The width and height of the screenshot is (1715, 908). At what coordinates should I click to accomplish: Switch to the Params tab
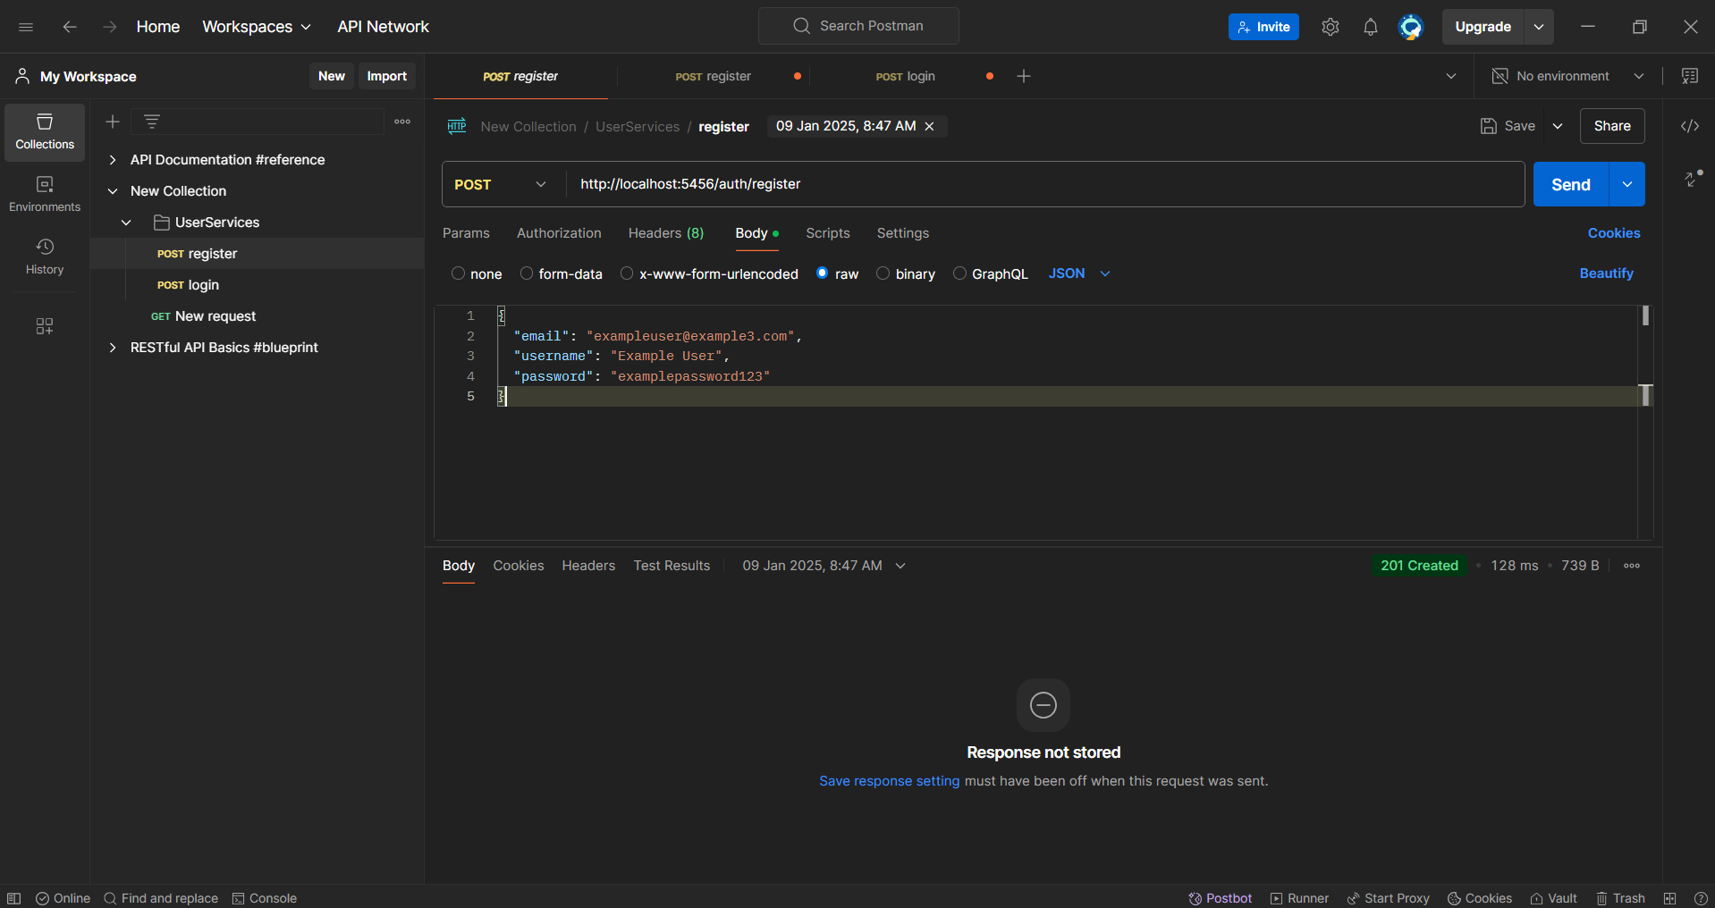click(466, 233)
